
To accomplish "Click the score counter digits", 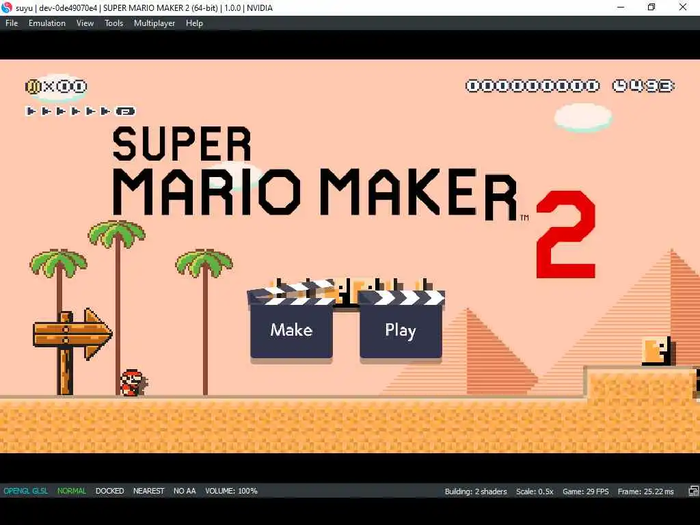I will pyautogui.click(x=532, y=85).
